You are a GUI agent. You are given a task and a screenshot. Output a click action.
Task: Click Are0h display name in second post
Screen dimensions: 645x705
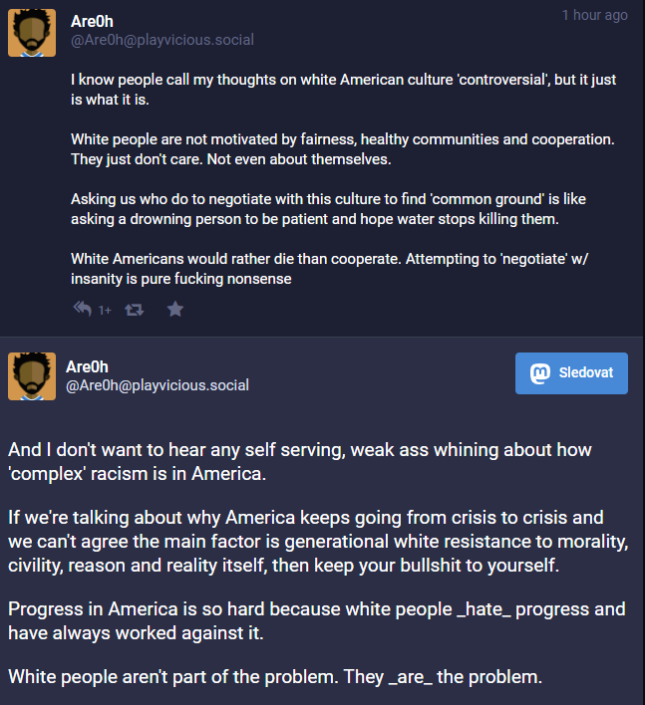87,366
